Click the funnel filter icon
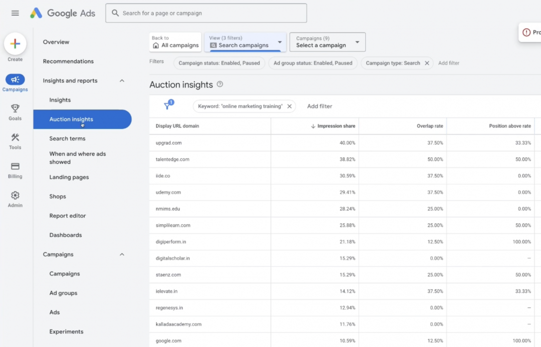 [168, 105]
